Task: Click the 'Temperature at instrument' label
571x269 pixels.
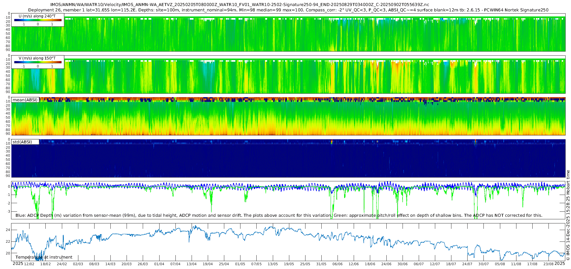Action: click(44, 257)
